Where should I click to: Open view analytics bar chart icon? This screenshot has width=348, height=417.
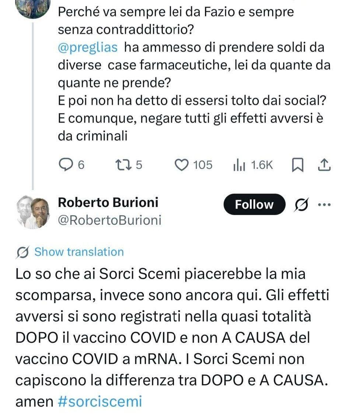click(x=239, y=165)
